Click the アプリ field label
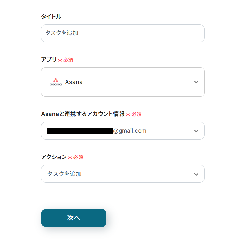The height and width of the screenshot is (247, 245). (x=48, y=60)
